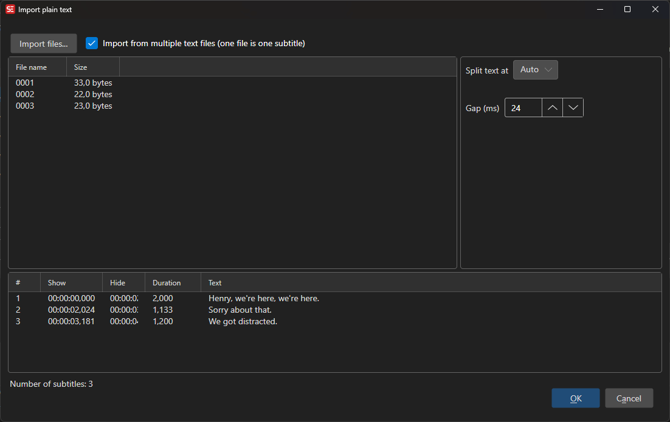Decrease the Gap value using the down arrow

point(573,107)
